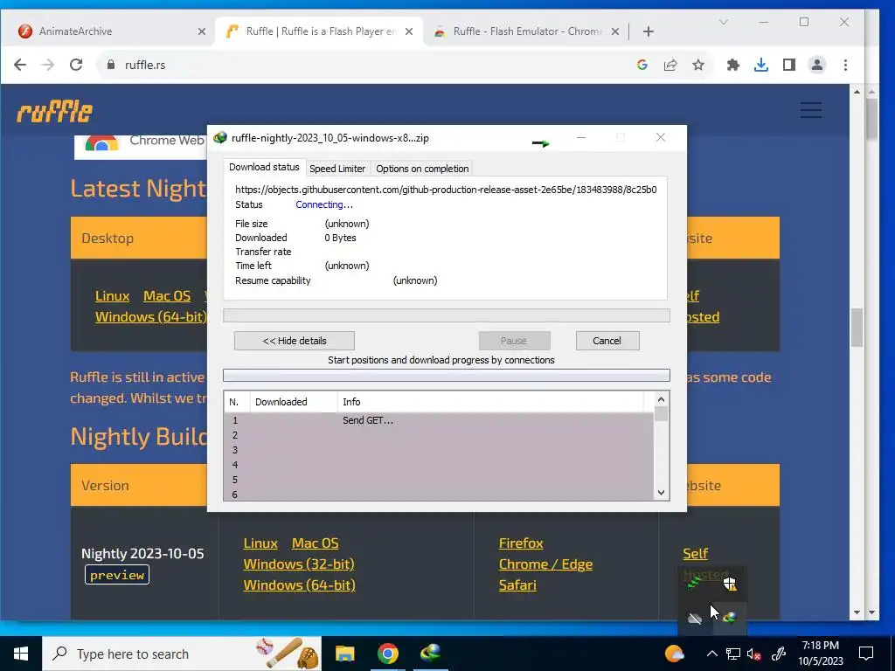The width and height of the screenshot is (895, 671).
Task: Open the Firefox extension link
Action: (521, 543)
